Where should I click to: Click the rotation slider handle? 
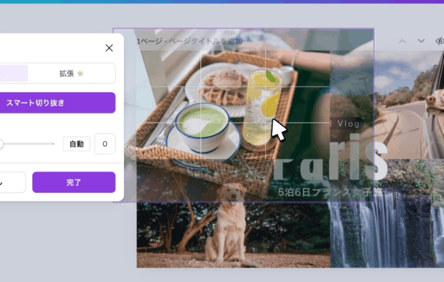point(1,144)
